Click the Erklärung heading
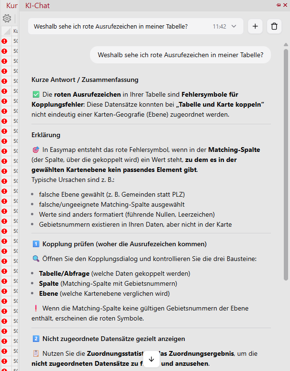This screenshot has width=290, height=371. click(x=46, y=135)
